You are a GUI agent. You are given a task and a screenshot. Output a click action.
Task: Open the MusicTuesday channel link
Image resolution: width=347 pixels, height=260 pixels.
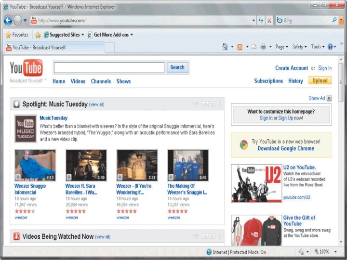coord(53,118)
